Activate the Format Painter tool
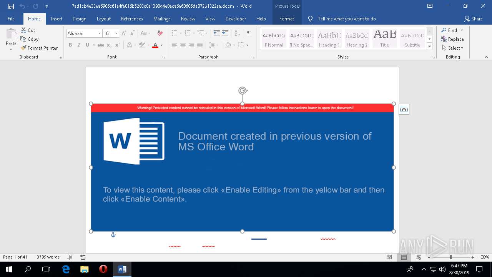492x277 pixels. [x=39, y=48]
